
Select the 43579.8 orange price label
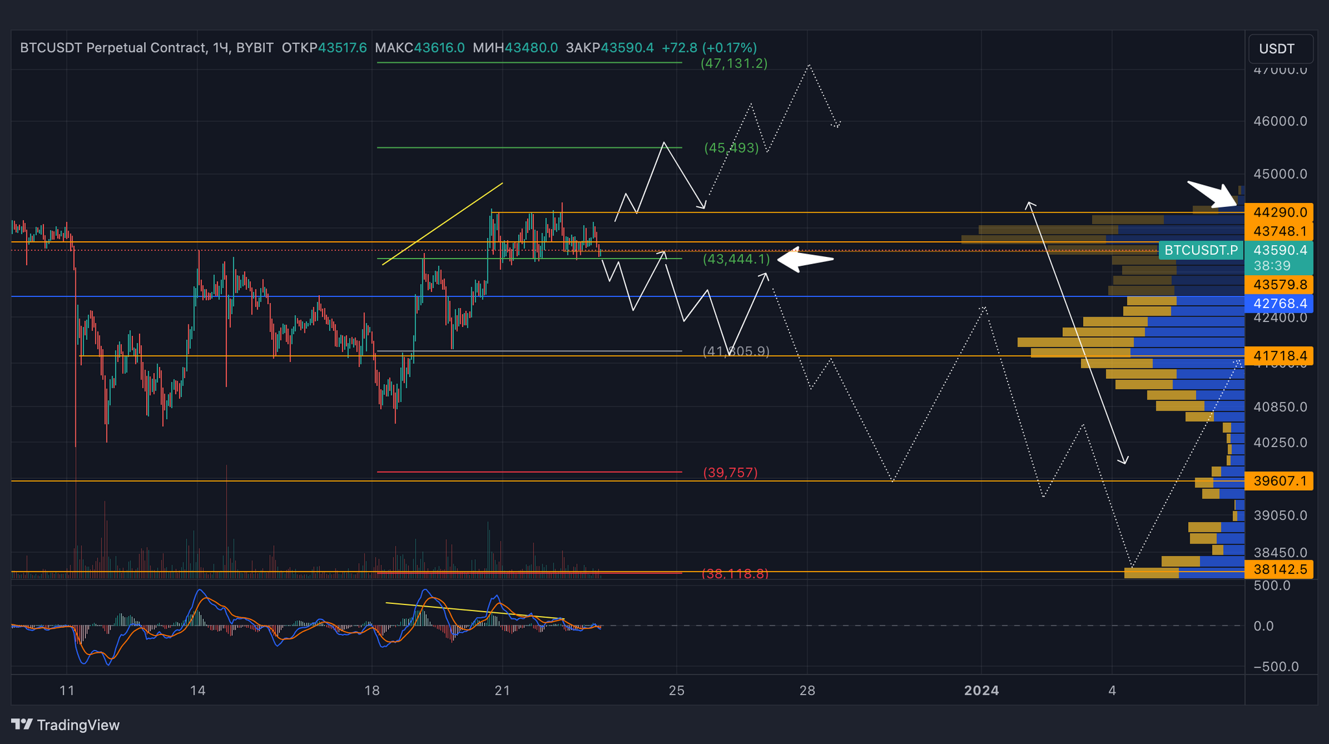(1280, 284)
